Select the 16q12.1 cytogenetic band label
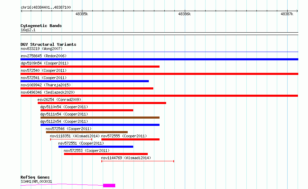This screenshot has height=189, width=308. pos(28,30)
